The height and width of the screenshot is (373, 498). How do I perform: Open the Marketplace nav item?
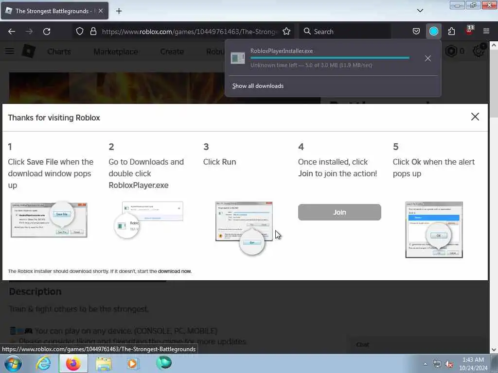coord(116,51)
